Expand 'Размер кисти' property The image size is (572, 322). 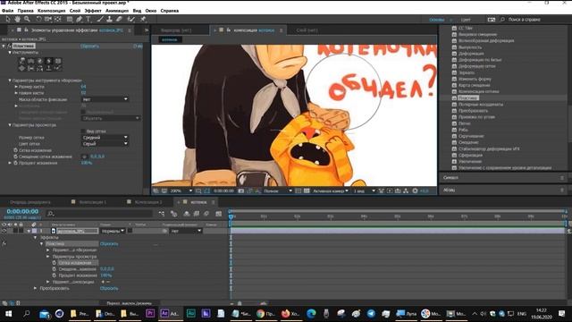point(16,87)
